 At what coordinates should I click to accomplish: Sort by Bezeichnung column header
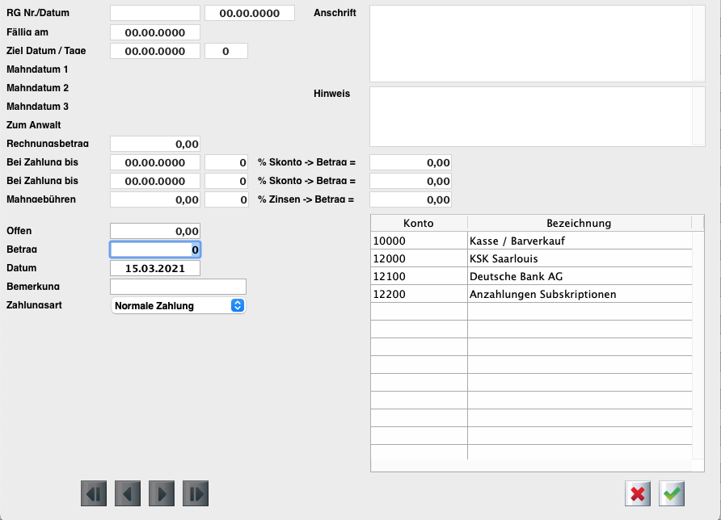579,223
